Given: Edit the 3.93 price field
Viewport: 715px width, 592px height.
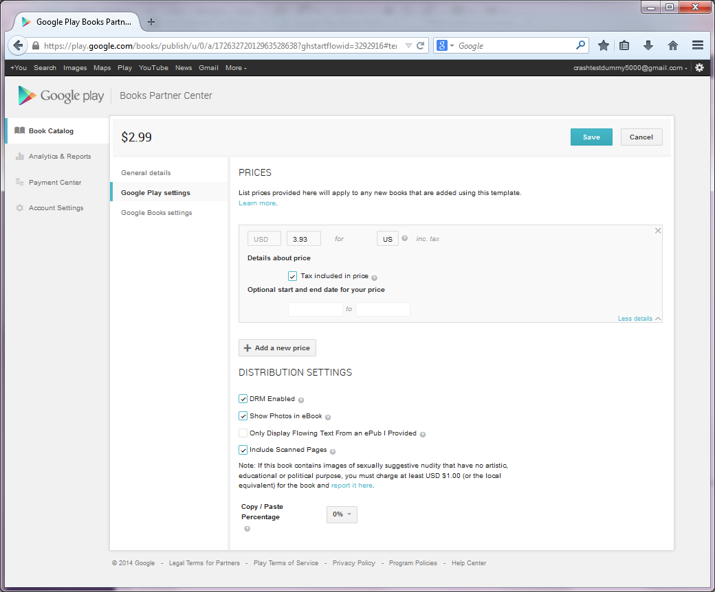Looking at the screenshot, I should click(x=304, y=239).
